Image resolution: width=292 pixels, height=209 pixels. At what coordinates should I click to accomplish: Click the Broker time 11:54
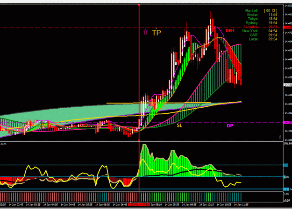coord(273,14)
